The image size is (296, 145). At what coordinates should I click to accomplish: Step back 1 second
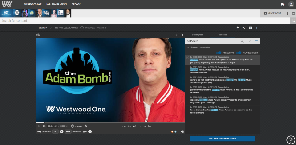coord(129,126)
